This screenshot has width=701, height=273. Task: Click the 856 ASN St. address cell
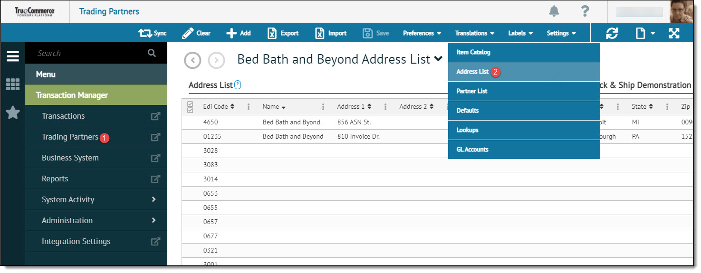click(x=354, y=122)
